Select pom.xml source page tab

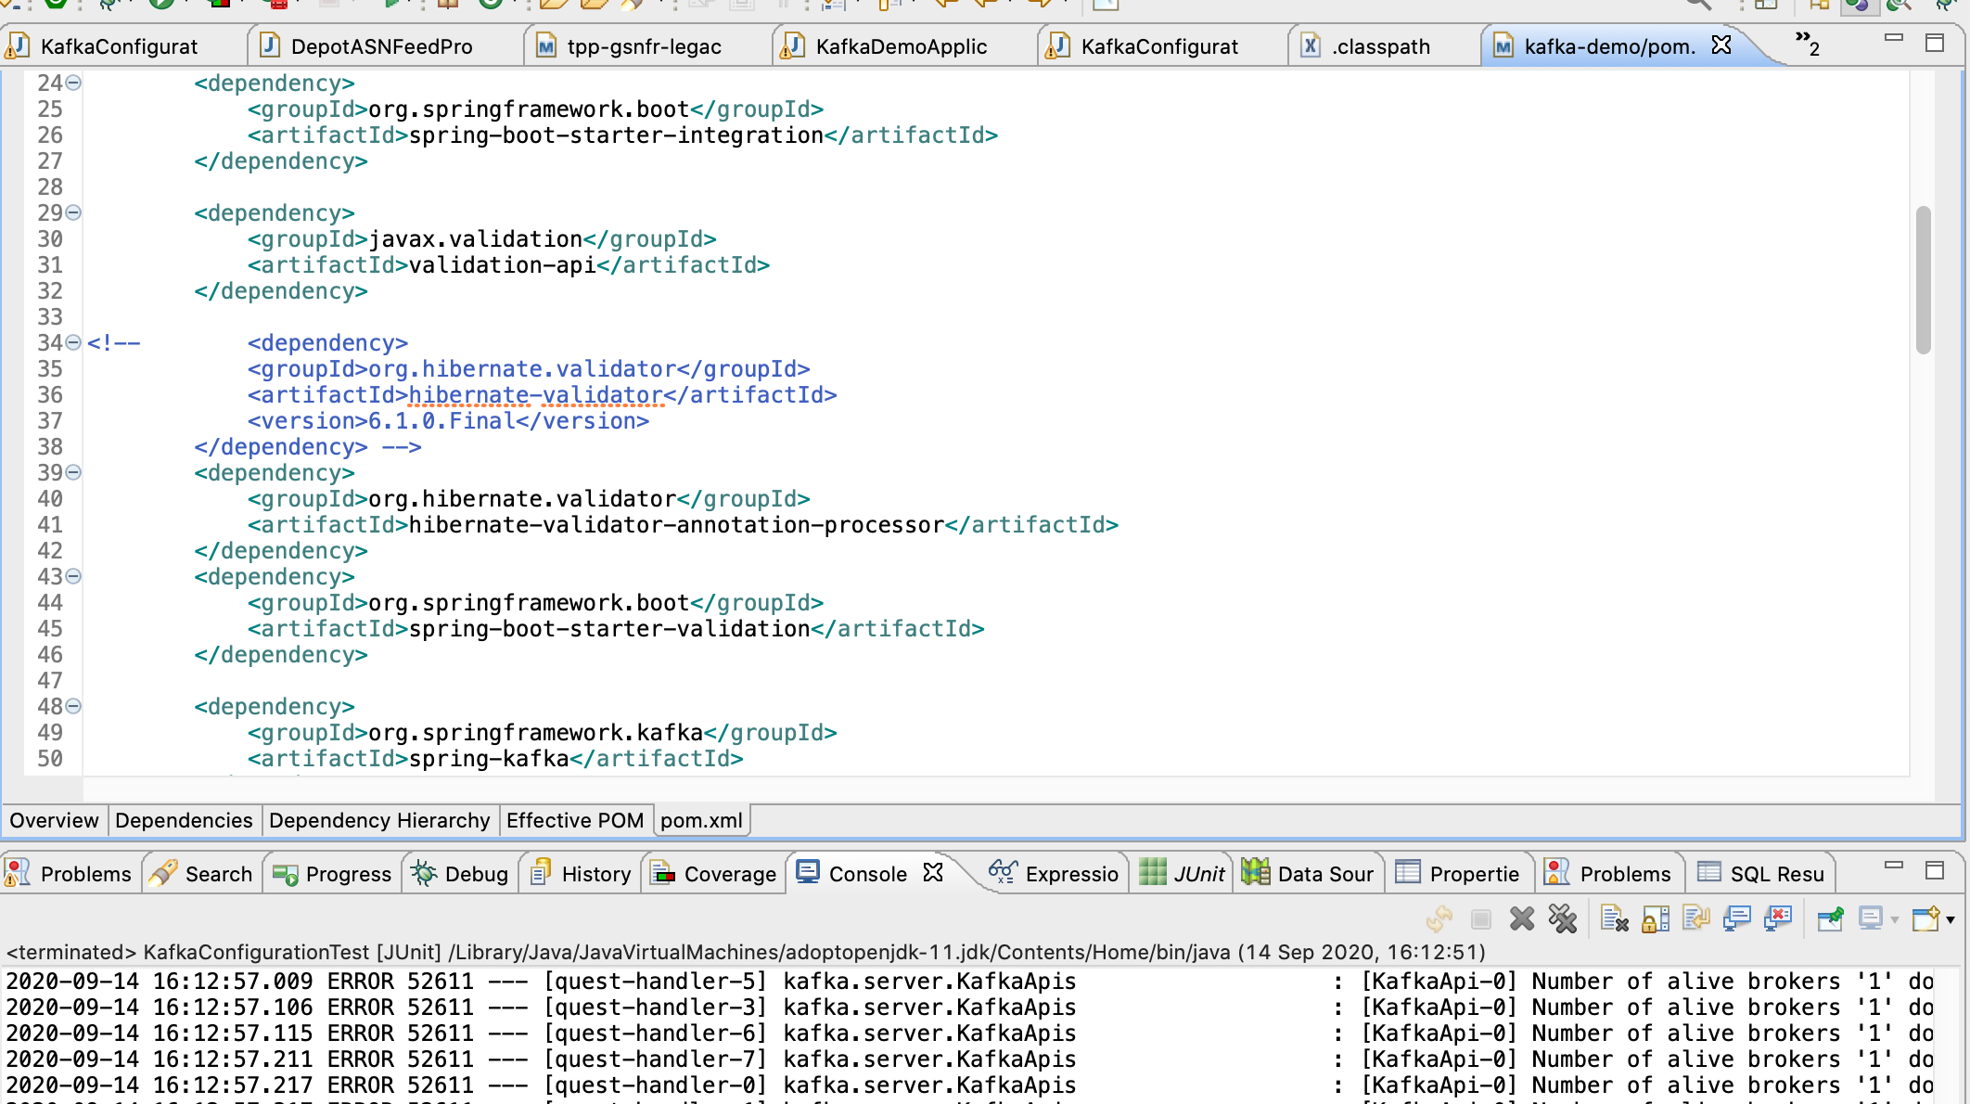pyautogui.click(x=701, y=820)
